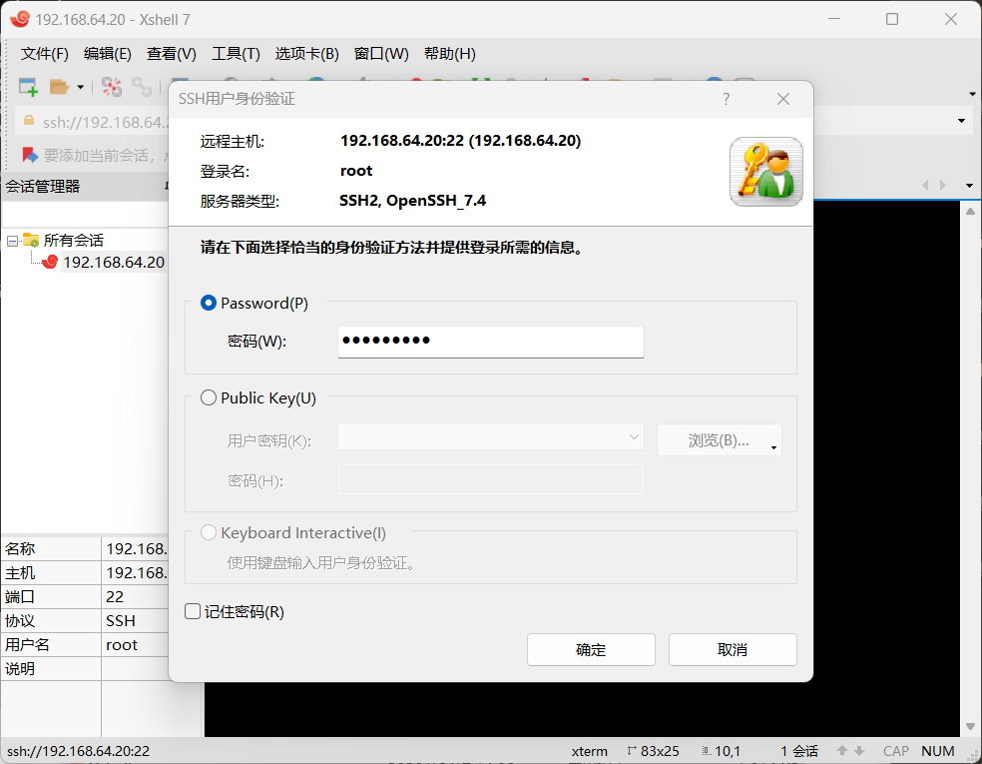Viewport: 982px width, 764px height.
Task: Collapse the 所有会话 tree node
Action: [12, 241]
